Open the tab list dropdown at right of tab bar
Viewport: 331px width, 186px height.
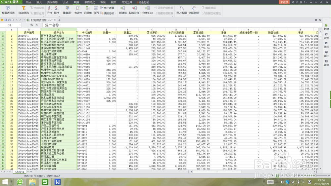(x=320, y=20)
